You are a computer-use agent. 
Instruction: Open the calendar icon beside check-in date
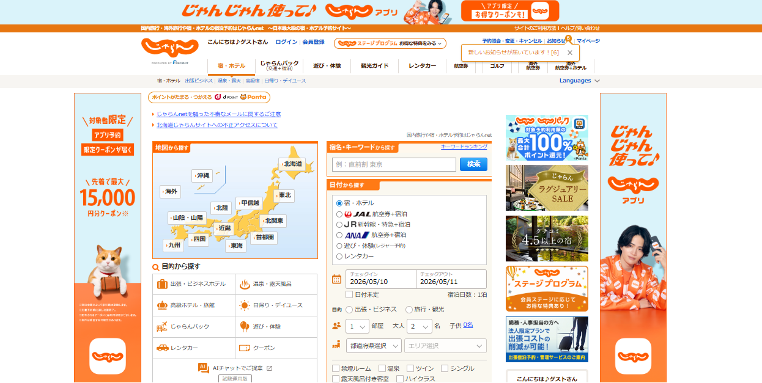click(x=336, y=279)
